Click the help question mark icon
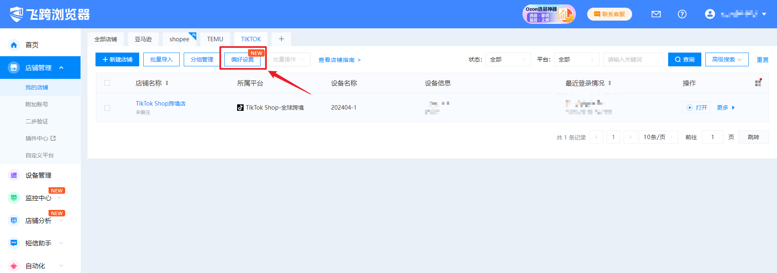 (682, 14)
